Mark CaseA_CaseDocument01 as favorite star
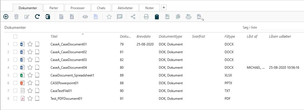 coord(30,44)
